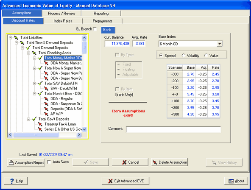251x190 pixels.
Task: Collapse the Total Money Market DDA node
Action: (34, 58)
